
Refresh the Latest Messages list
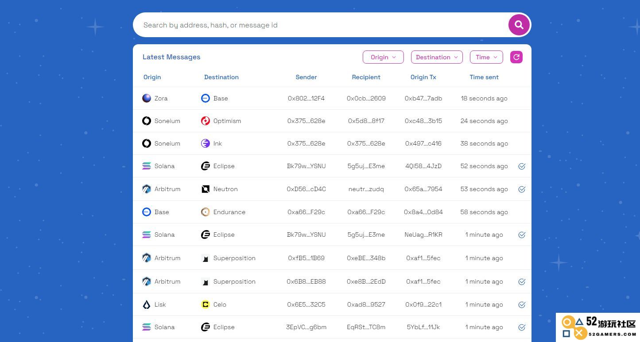click(x=516, y=57)
